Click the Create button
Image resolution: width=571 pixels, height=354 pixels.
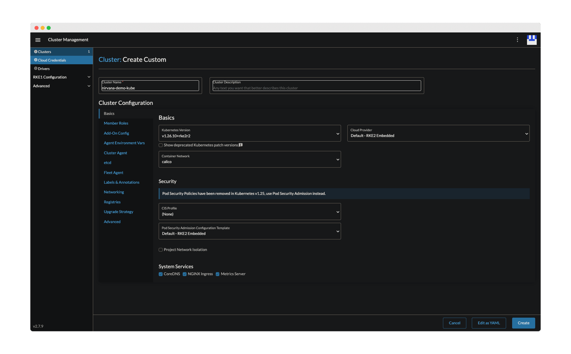click(x=523, y=323)
